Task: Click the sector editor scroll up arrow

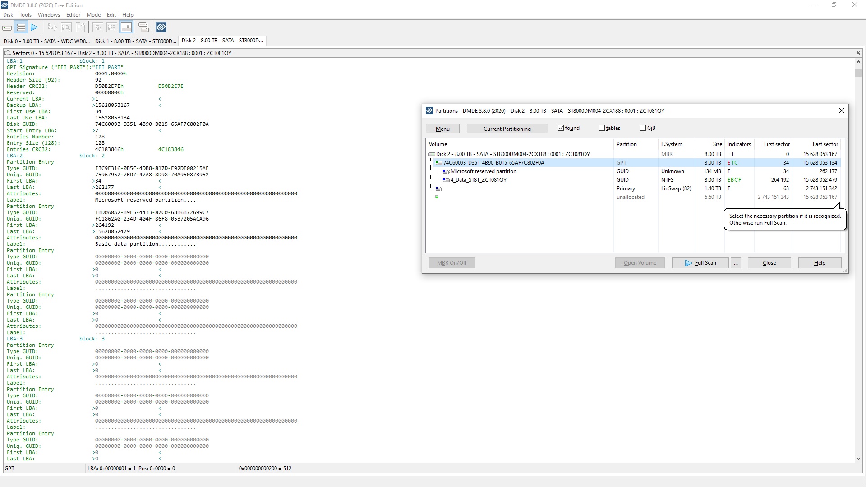Action: (x=858, y=62)
